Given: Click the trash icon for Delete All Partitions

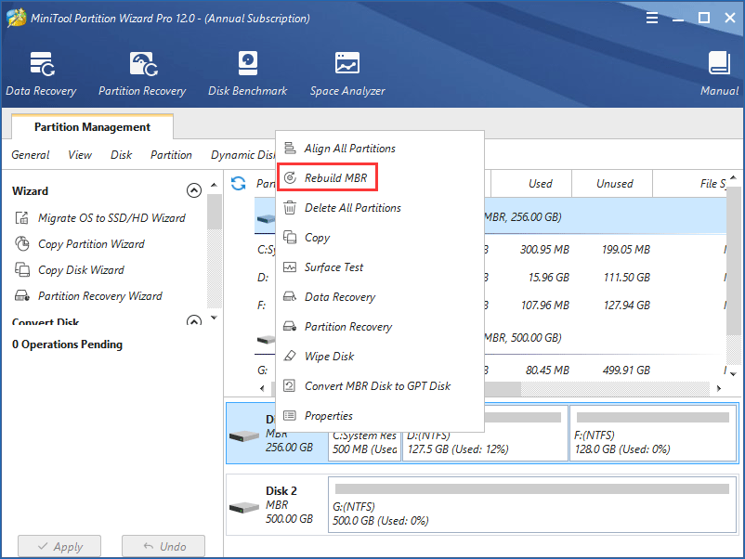Looking at the screenshot, I should [x=290, y=208].
